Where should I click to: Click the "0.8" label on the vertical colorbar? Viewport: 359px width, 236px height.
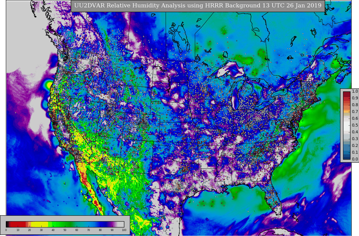pos(355,105)
